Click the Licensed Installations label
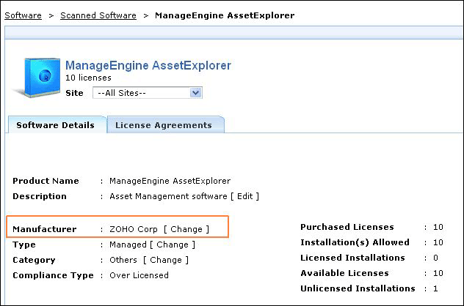Screen dimensions: 464x306 [353, 258]
